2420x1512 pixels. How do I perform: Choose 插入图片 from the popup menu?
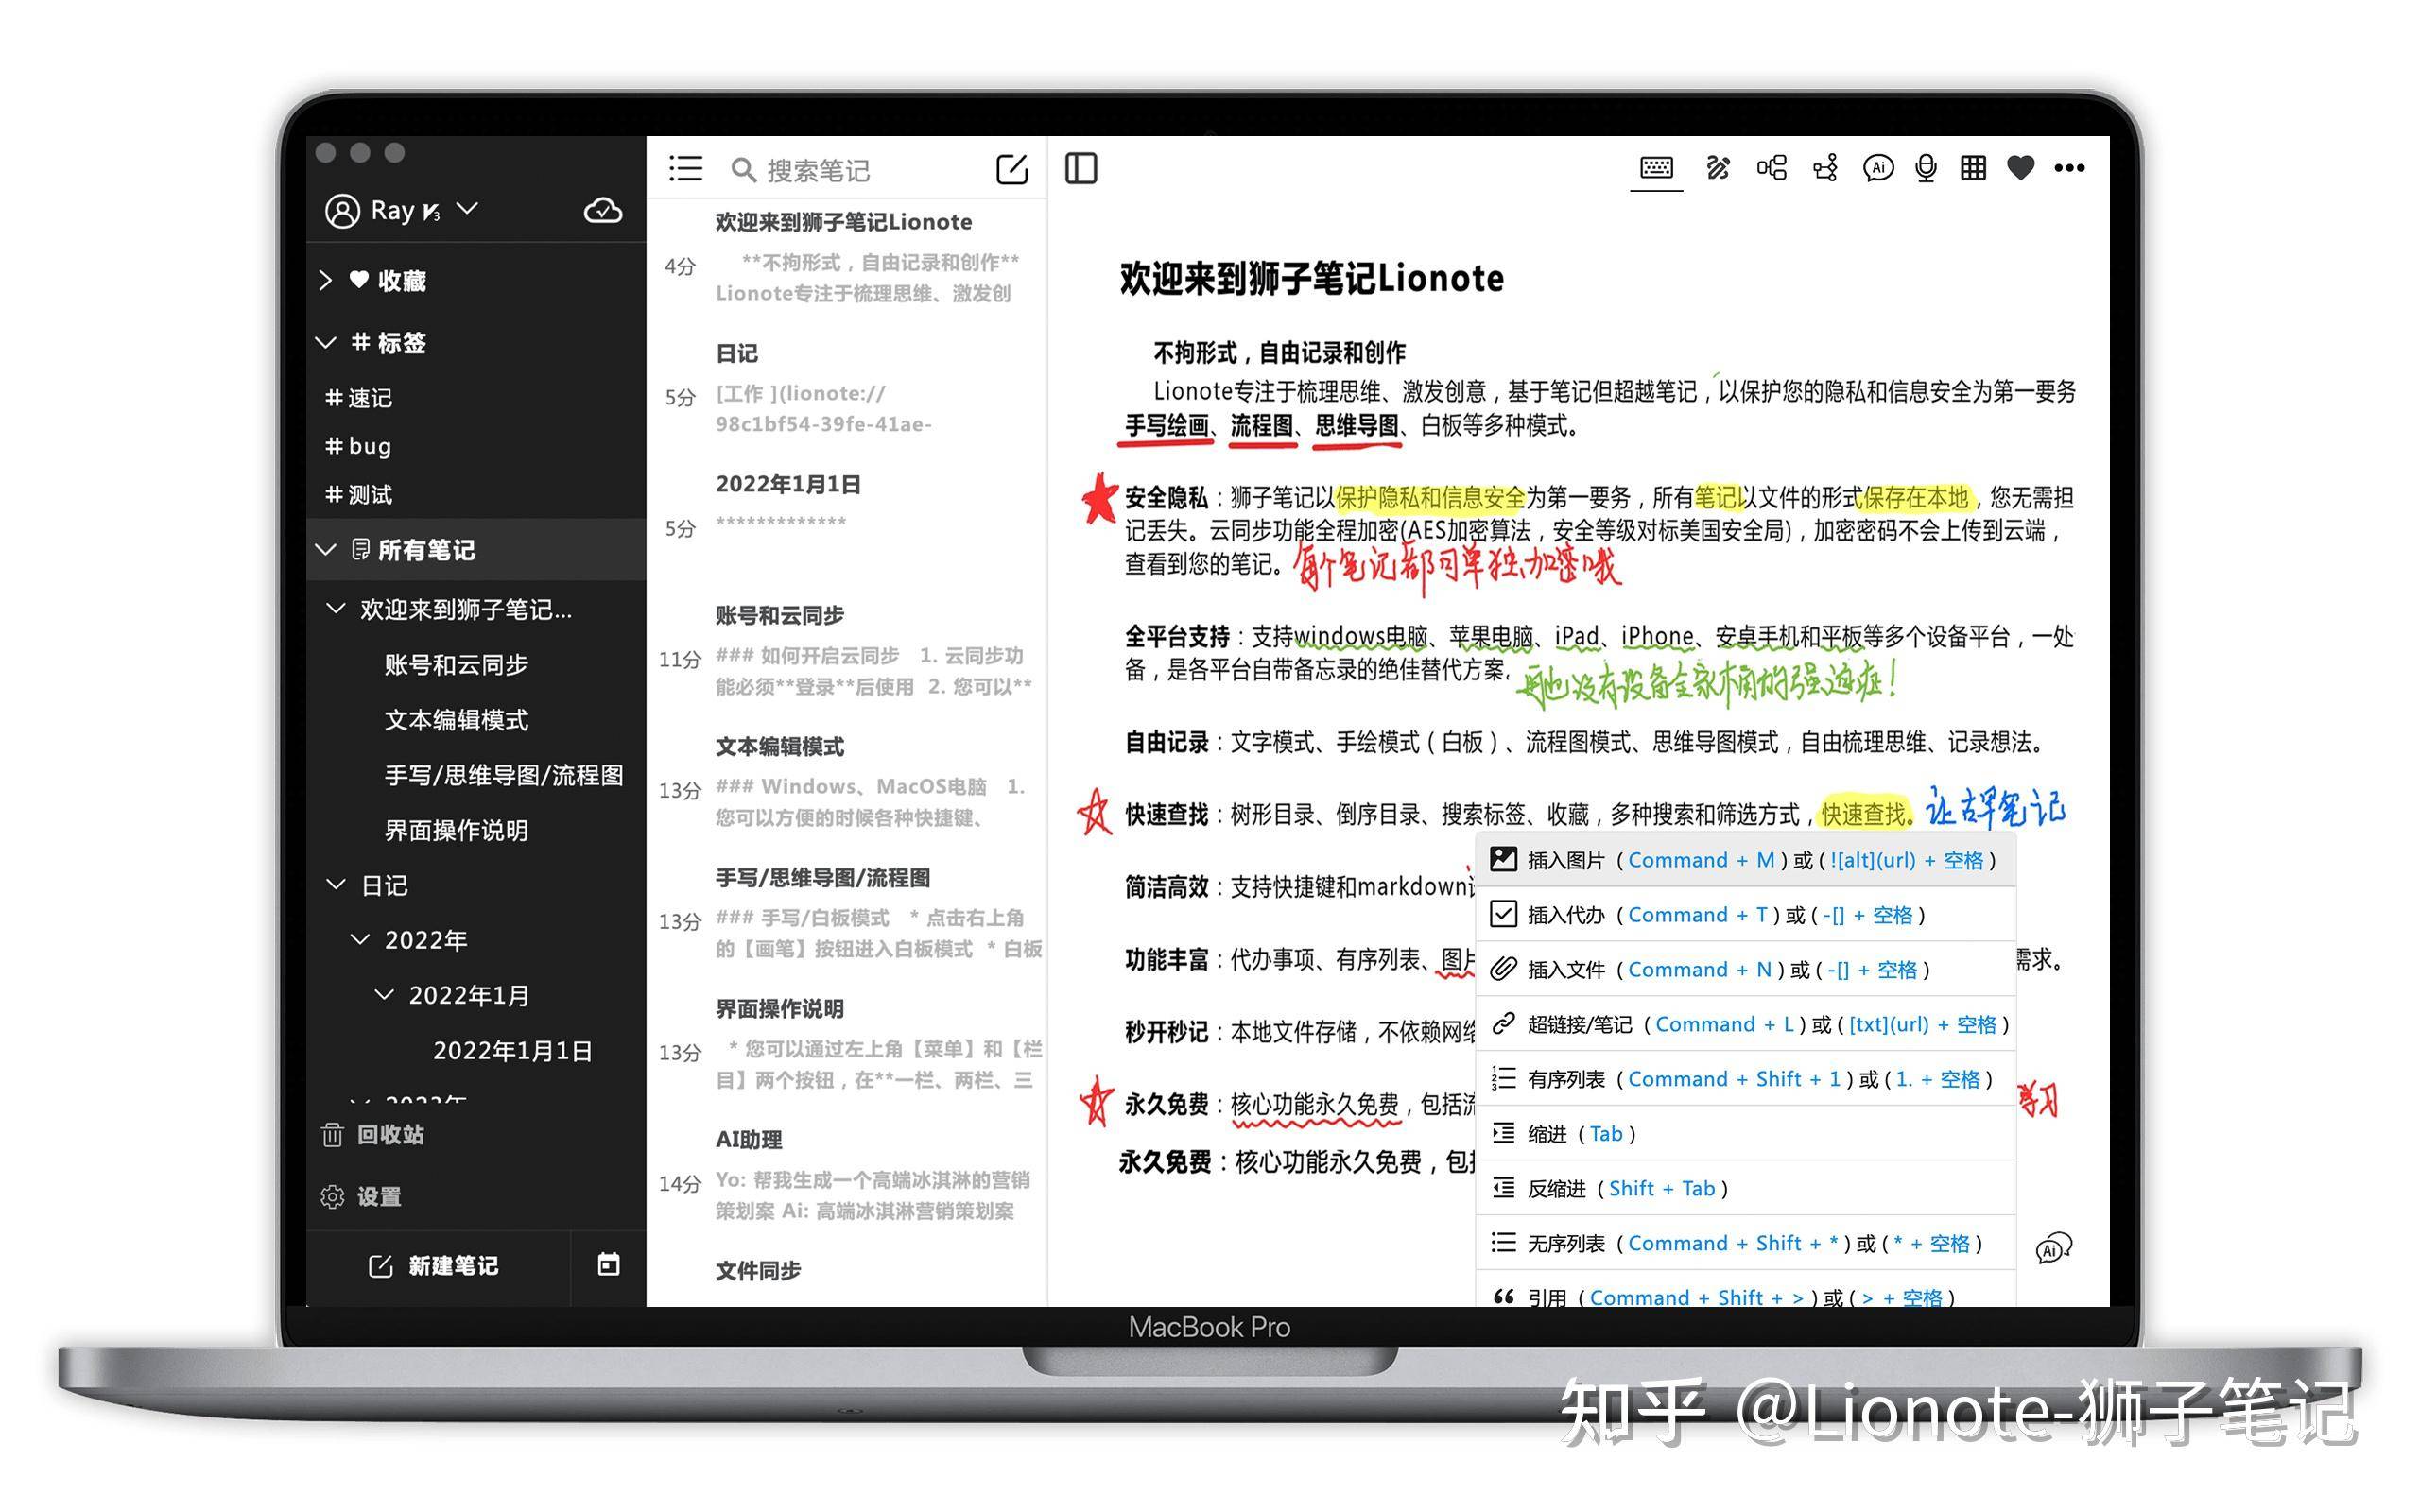pyautogui.click(x=1745, y=859)
